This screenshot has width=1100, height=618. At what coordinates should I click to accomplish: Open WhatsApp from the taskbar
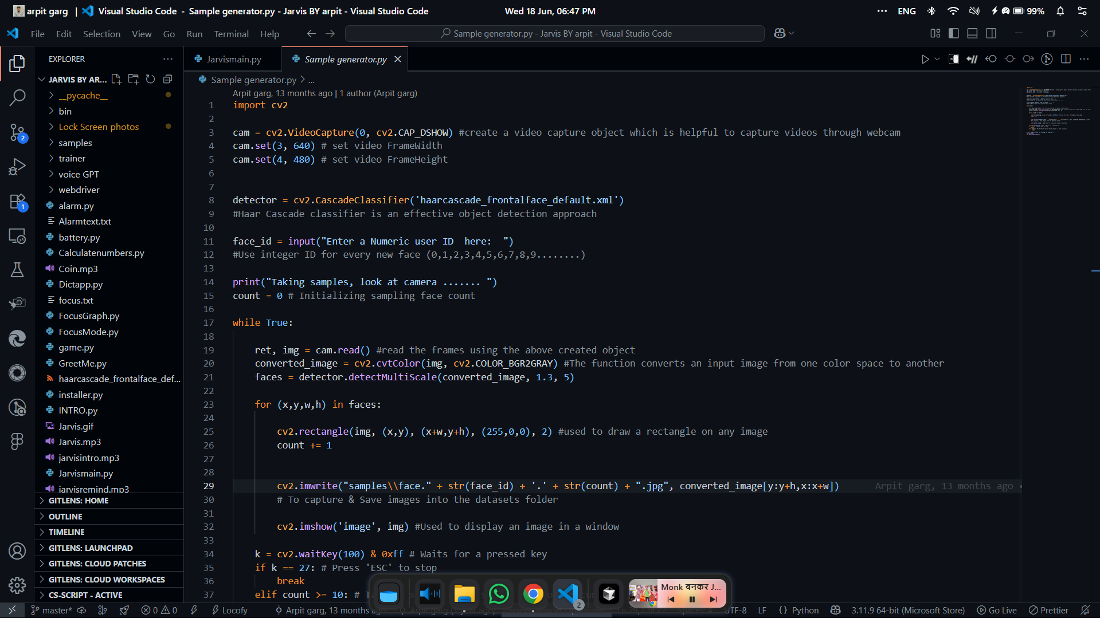[498, 593]
